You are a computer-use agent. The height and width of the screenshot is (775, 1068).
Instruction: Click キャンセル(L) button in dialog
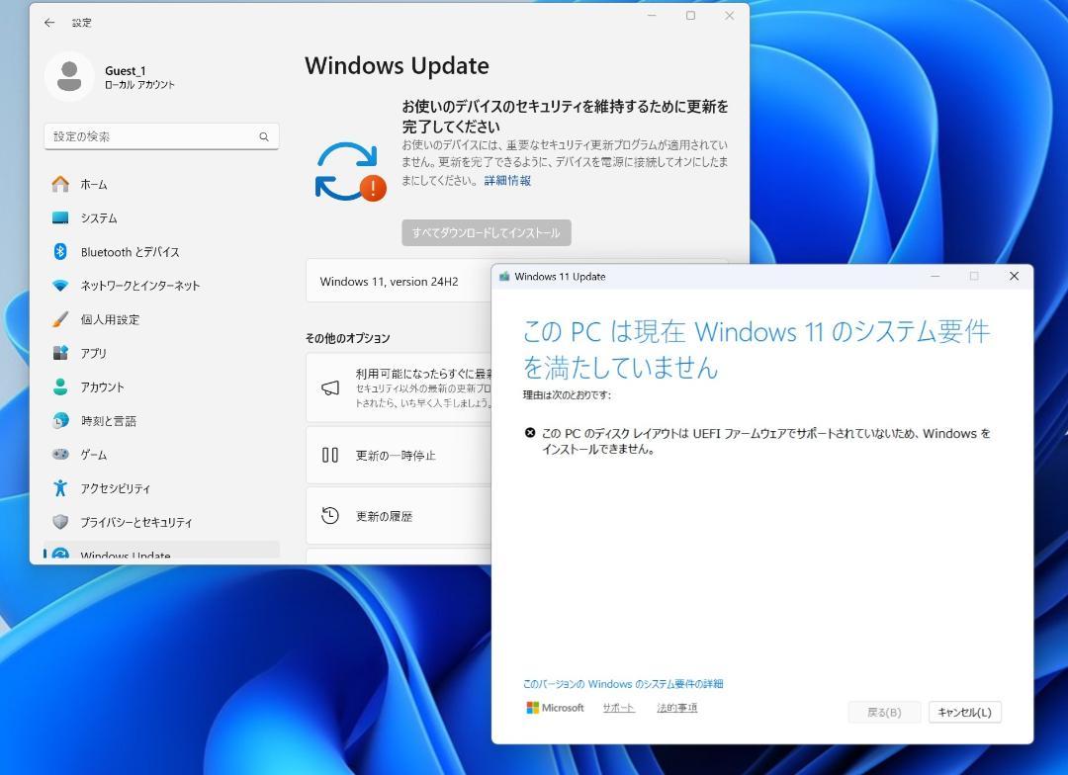pyautogui.click(x=964, y=712)
